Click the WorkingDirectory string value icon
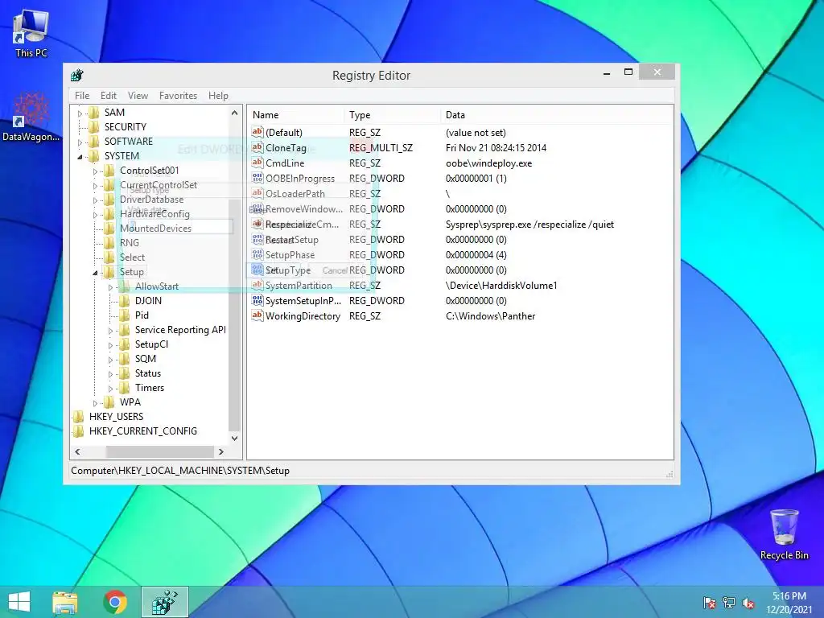Image resolution: width=824 pixels, height=618 pixels. (257, 315)
